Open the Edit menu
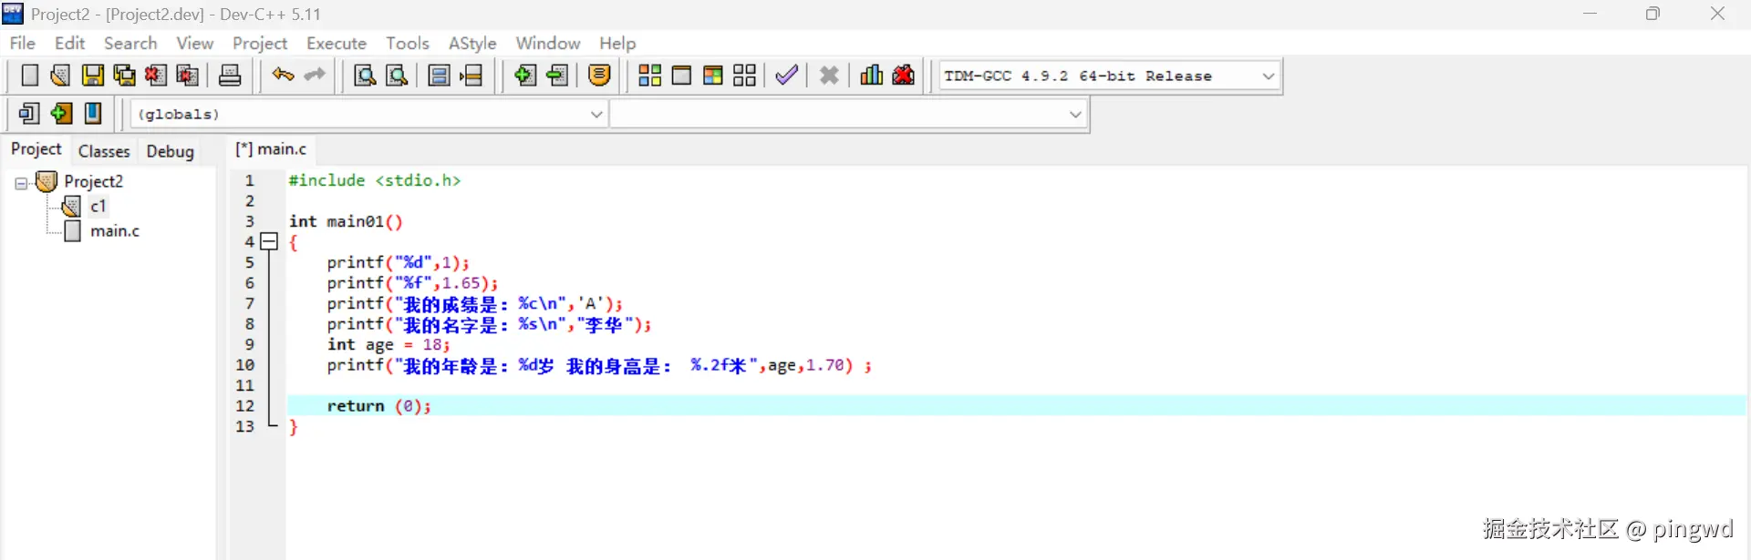 tap(69, 43)
